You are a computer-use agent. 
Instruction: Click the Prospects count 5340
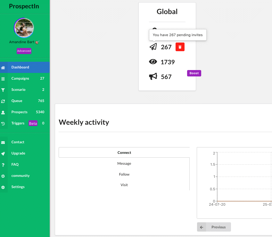[40, 112]
